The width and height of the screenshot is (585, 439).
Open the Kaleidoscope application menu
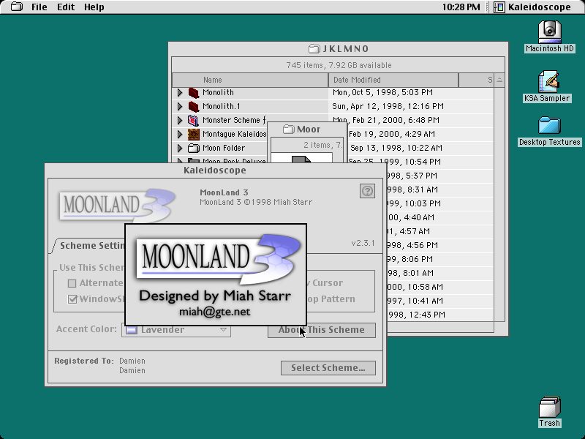[x=532, y=7]
